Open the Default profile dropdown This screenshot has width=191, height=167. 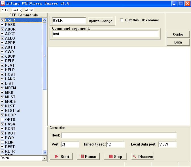pyautogui.click(x=44, y=158)
